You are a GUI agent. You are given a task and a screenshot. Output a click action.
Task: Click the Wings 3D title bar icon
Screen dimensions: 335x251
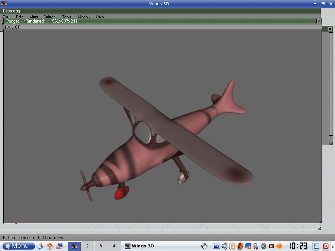[x=4, y=4]
